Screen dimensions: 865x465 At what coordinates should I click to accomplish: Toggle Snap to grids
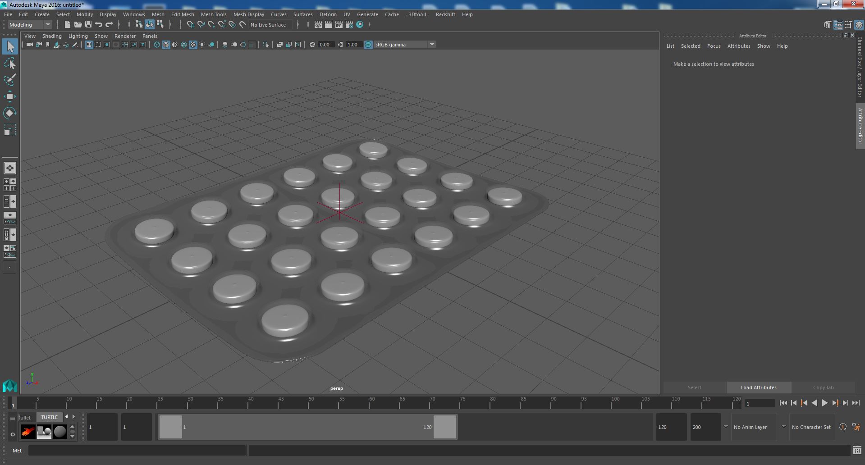pos(191,24)
